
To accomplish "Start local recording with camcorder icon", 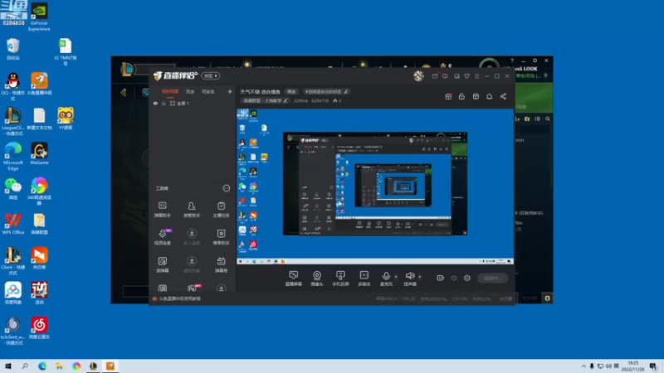I will (x=441, y=278).
